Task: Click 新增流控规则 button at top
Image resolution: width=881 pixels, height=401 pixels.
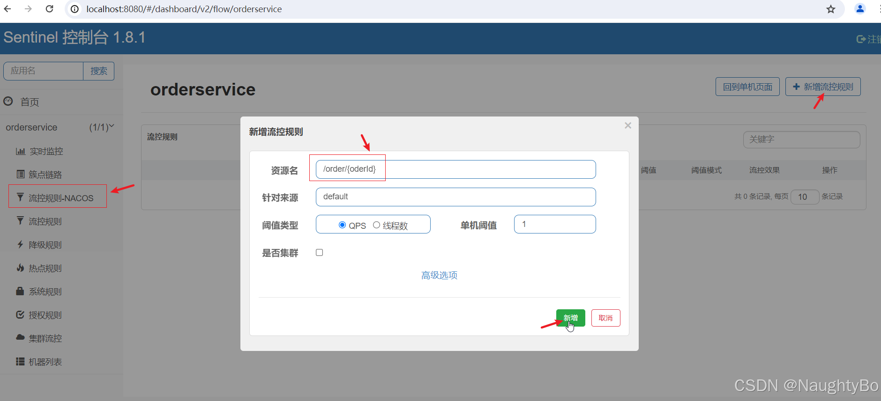Action: coord(823,87)
